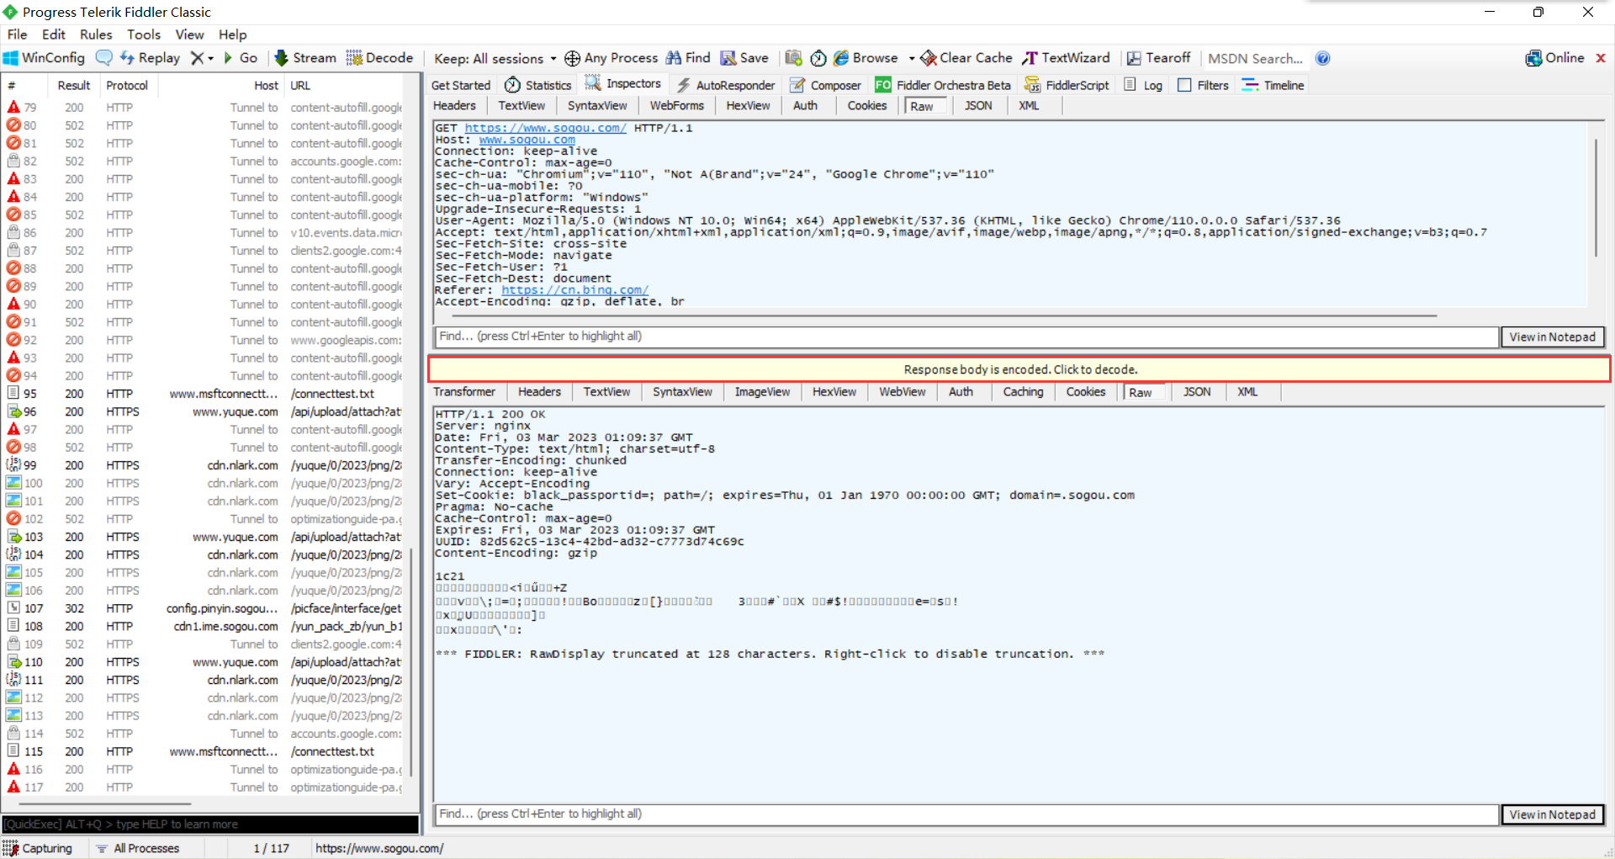
Task: Select session 108 cdn1.ime.sogou.com row
Action: tap(204, 626)
